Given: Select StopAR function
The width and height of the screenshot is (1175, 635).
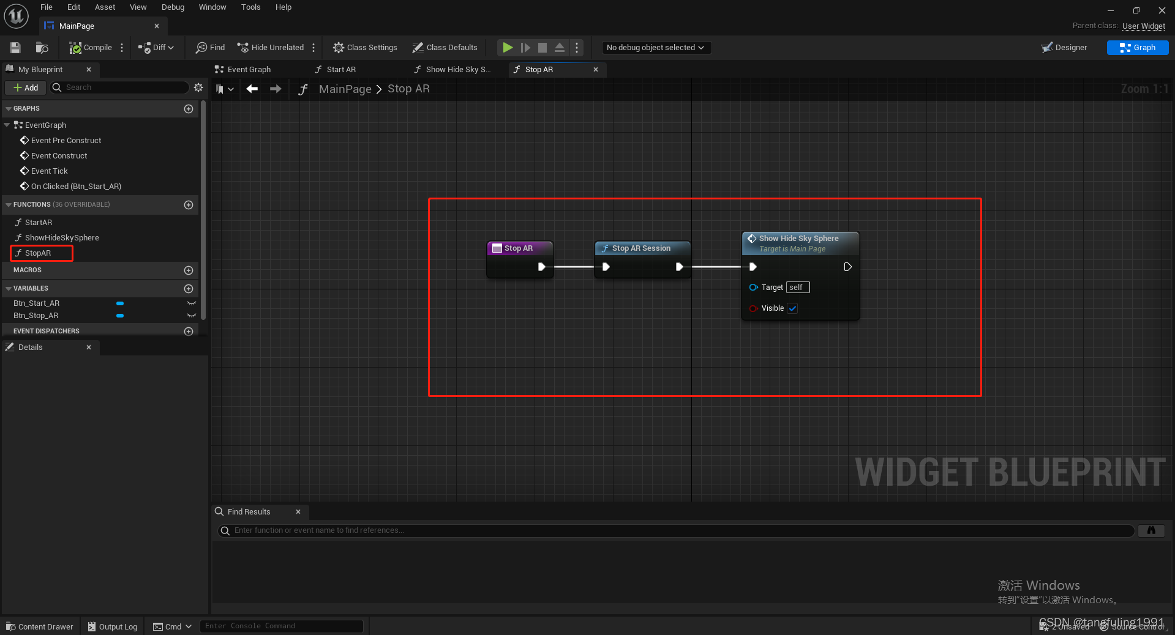Looking at the screenshot, I should tap(38, 253).
